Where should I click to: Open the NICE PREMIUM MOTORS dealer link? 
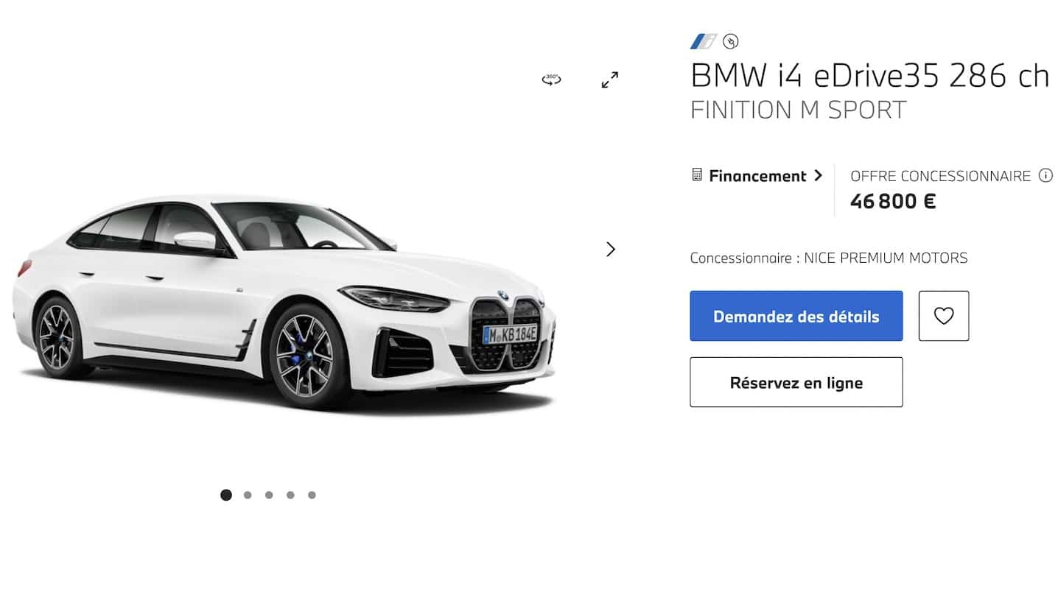click(x=888, y=258)
